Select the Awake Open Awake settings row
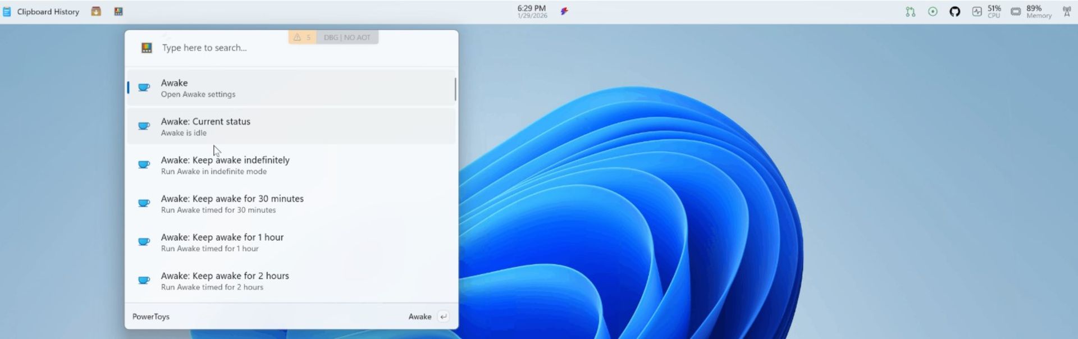This screenshot has height=339, width=1078. 291,88
